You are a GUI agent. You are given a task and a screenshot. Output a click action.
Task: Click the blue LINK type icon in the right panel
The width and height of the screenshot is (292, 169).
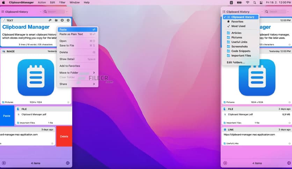[225, 130]
